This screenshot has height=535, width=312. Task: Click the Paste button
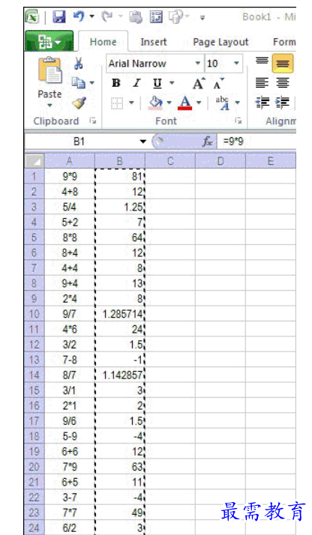49,82
